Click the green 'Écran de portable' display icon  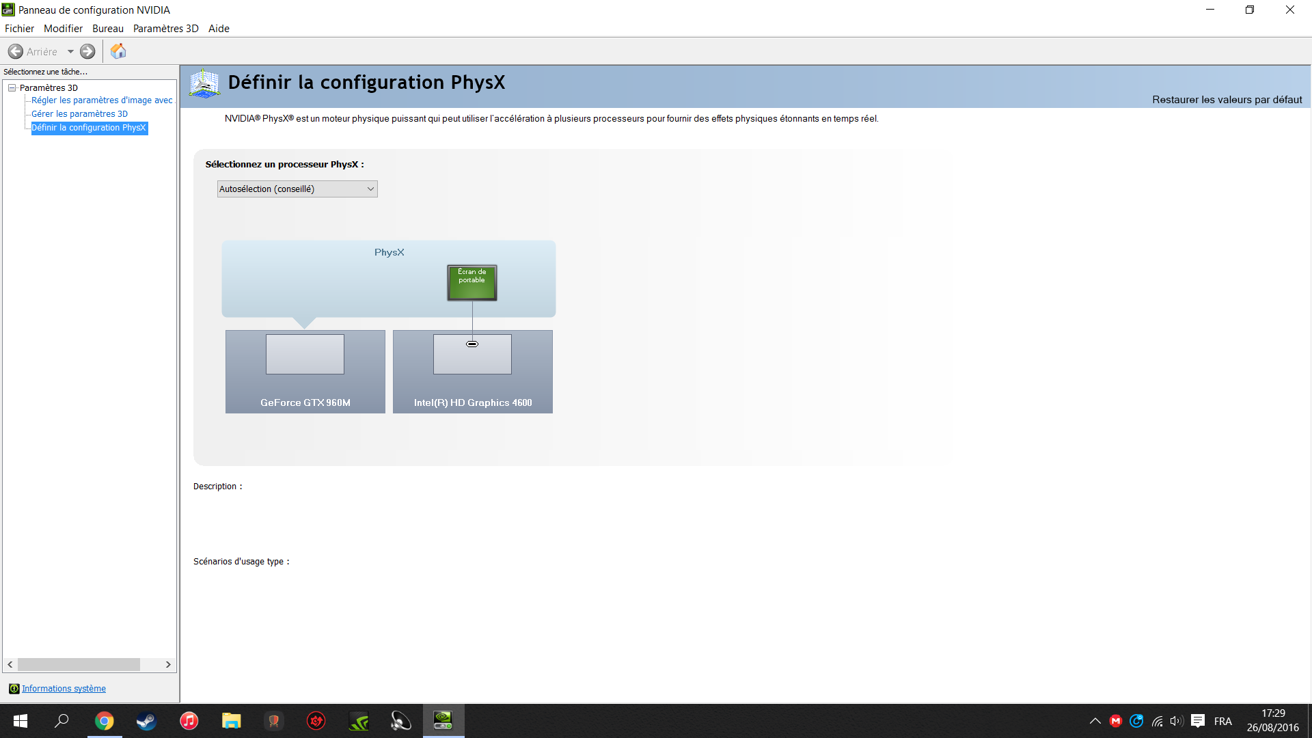tap(471, 282)
